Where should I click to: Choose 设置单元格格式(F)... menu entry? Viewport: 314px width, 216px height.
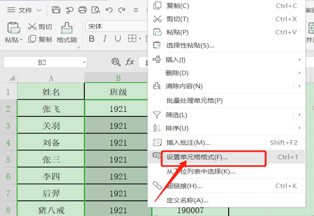pyautogui.click(x=226, y=157)
